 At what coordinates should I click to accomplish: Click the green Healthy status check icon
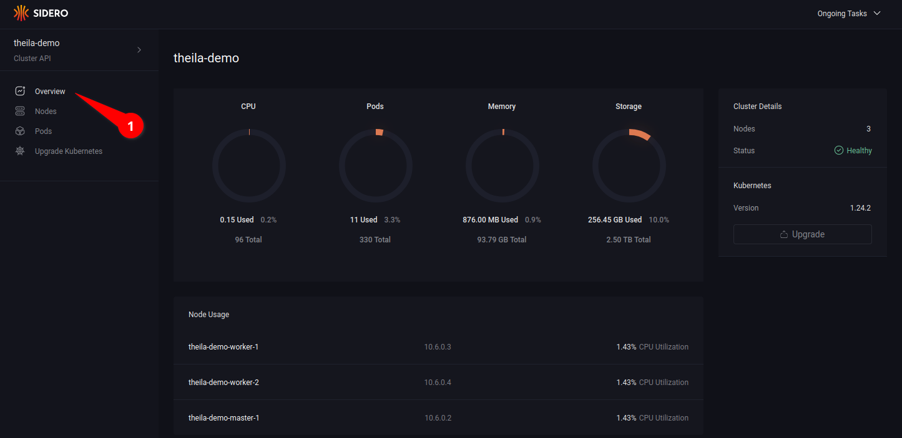coord(839,150)
